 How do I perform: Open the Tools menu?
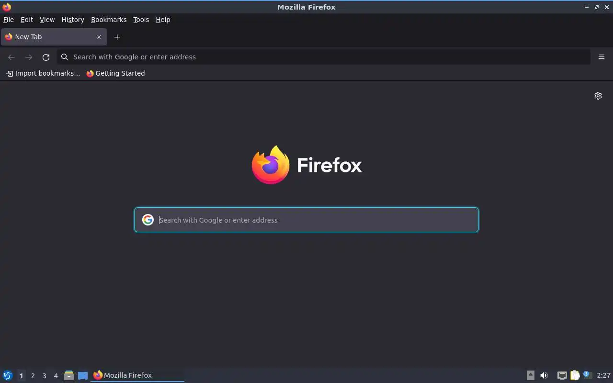(x=141, y=20)
